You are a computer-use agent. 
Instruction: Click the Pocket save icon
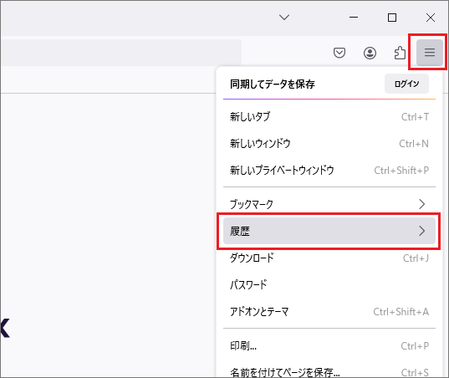[339, 53]
